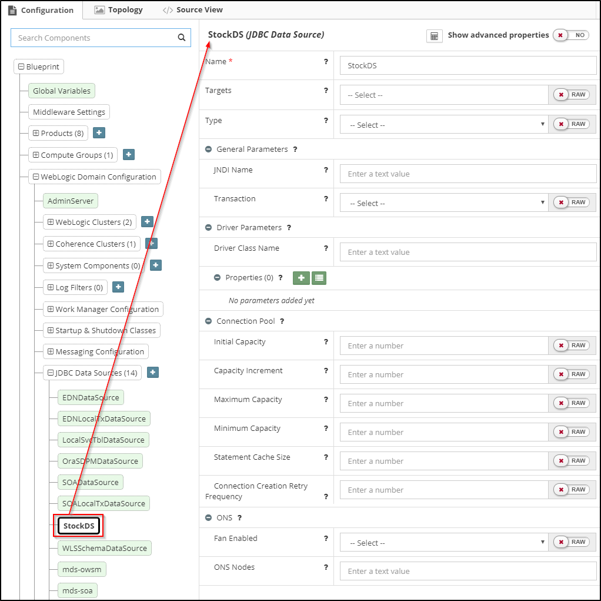Toggle RAW switch for Targets field
This screenshot has width=601, height=601.
571,95
